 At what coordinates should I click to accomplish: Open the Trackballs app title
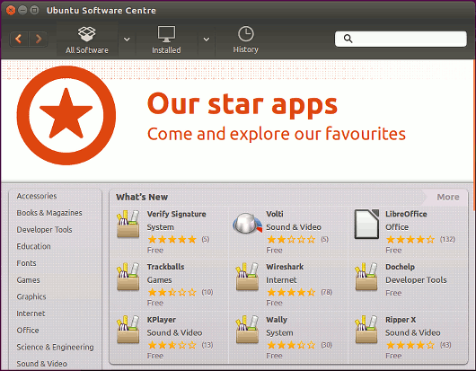[x=166, y=267]
